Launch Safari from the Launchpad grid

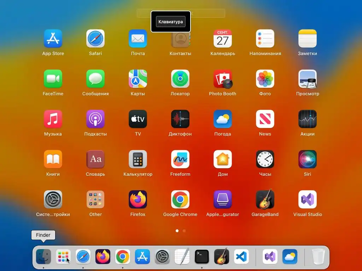click(x=95, y=38)
